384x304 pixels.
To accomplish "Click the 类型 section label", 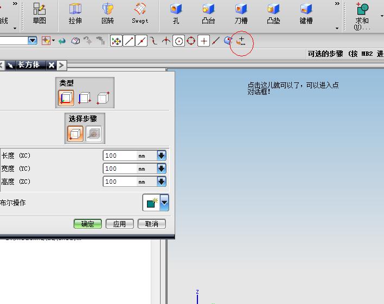I will (66, 83).
